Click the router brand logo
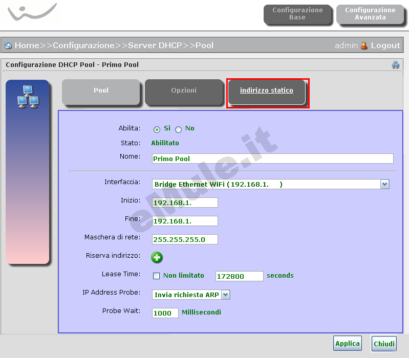 point(32,12)
